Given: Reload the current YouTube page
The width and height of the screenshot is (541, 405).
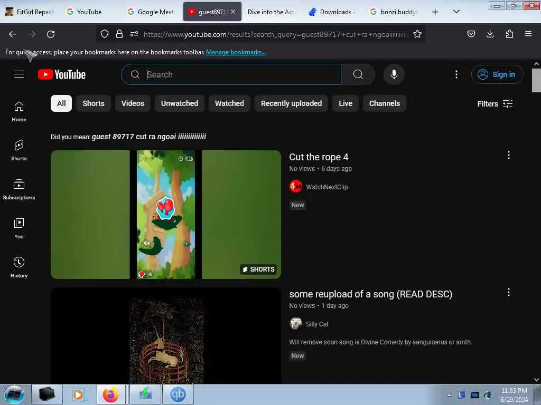Looking at the screenshot, I should 51,34.
